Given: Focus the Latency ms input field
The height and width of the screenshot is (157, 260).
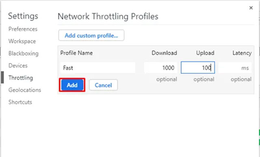Looking at the screenshot, I should click(235, 68).
